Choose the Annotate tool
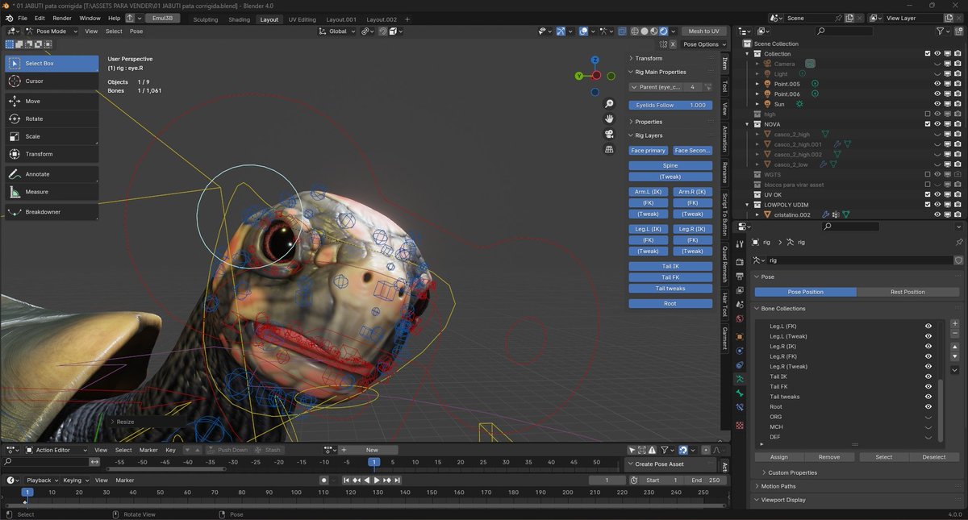The image size is (968, 520). click(52, 174)
